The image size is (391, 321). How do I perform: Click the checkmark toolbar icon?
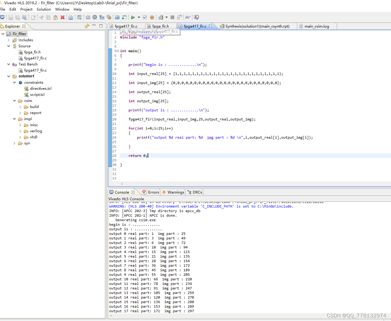145,17
